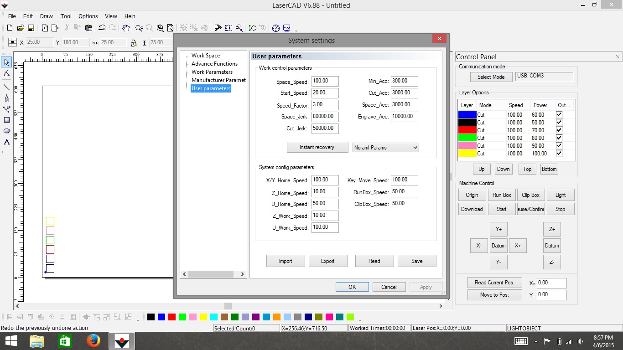Toggle output checkbox for red layer
This screenshot has height=350, width=623.
point(559,130)
